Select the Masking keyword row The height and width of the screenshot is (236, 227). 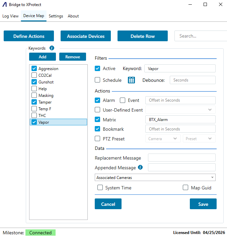click(x=59, y=95)
